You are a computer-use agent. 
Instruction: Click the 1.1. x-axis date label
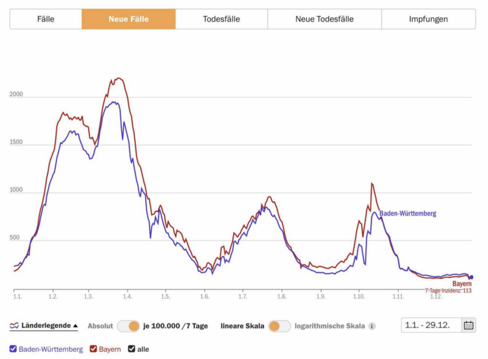18,296
